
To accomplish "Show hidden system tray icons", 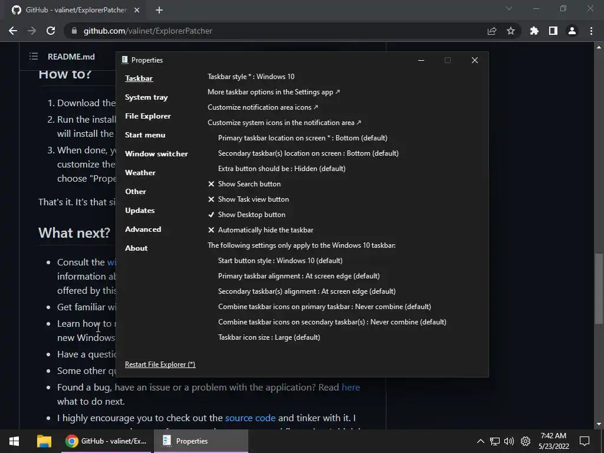I will (480, 441).
